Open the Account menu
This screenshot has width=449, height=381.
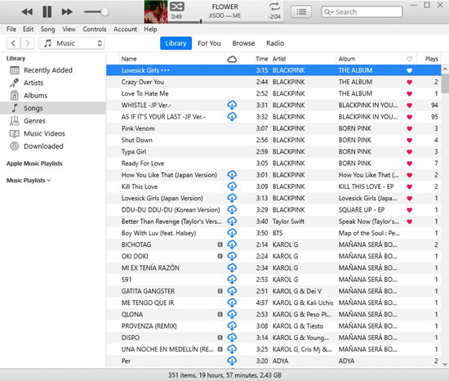tap(125, 29)
